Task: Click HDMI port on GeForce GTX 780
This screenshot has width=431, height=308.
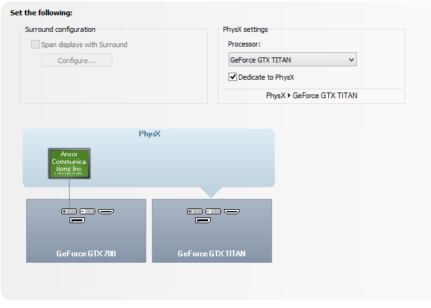Action: (106, 211)
